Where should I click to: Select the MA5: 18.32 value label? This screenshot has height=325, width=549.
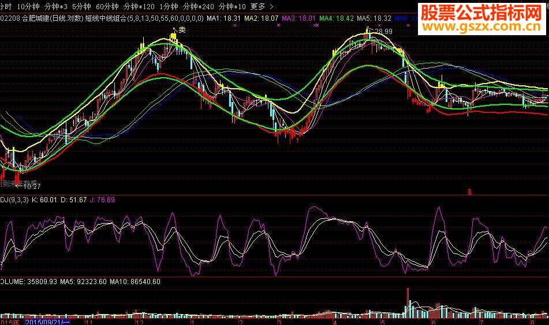374,18
